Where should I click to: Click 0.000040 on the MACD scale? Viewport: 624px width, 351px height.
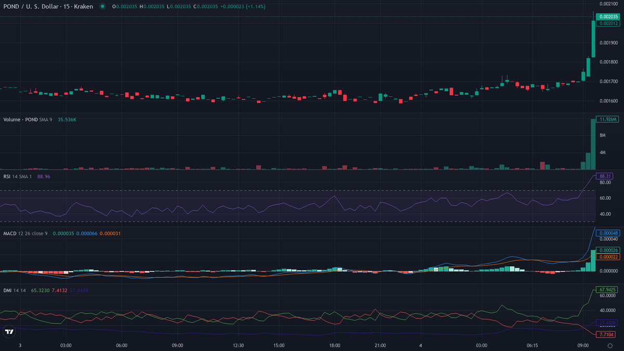coord(609,239)
